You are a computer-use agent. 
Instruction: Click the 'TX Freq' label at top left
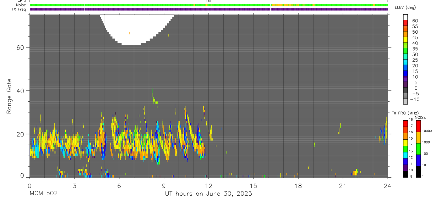click(19, 9)
